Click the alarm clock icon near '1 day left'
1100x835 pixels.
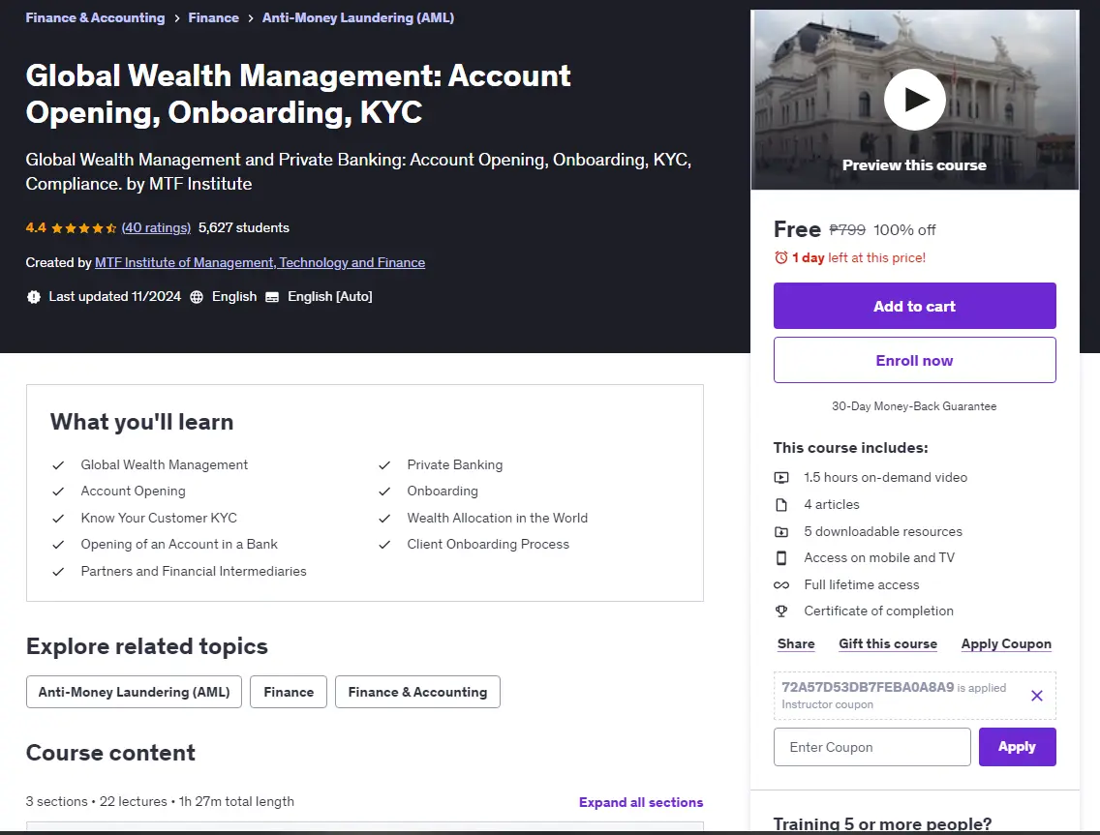click(780, 258)
